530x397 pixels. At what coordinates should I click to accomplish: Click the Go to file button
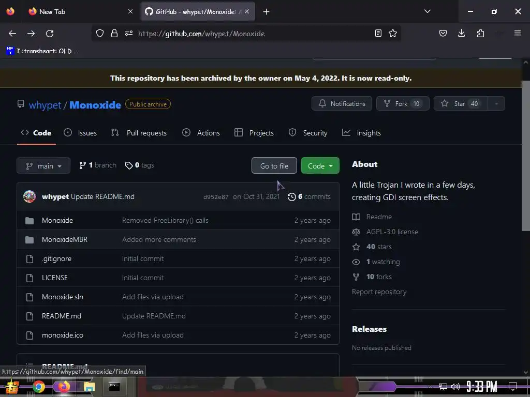274,166
